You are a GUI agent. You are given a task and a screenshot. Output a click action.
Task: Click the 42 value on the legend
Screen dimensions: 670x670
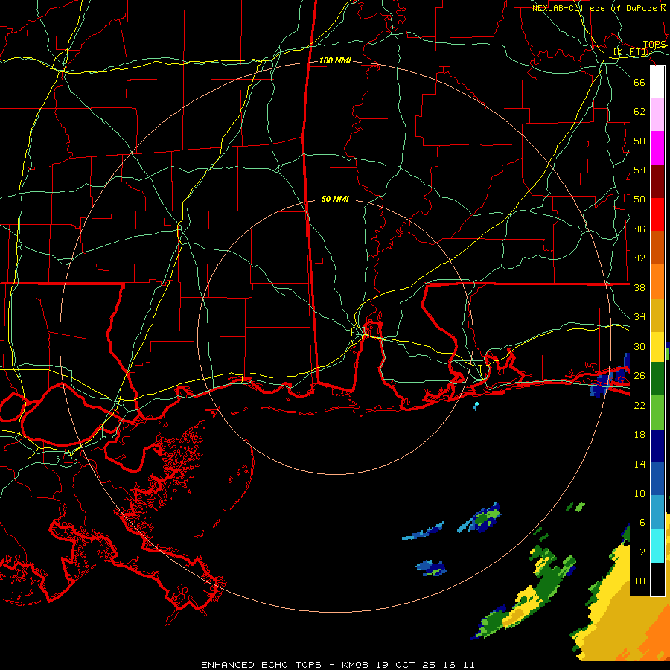pyautogui.click(x=639, y=258)
